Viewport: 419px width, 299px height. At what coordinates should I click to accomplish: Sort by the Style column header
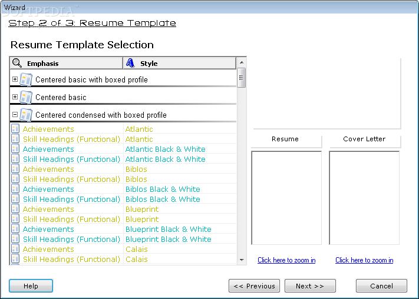point(180,63)
